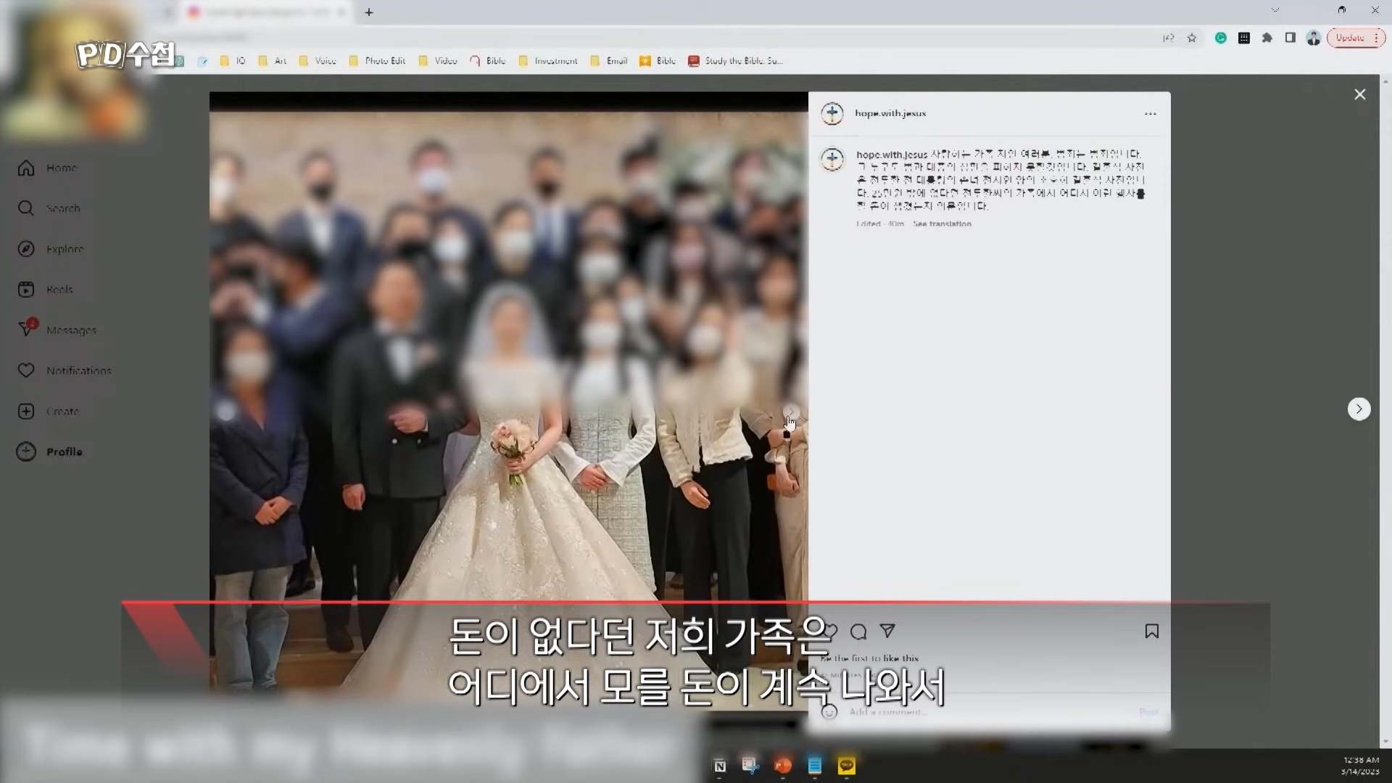This screenshot has width=1392, height=783.
Task: Open Reels from the sidebar
Action: (46, 290)
